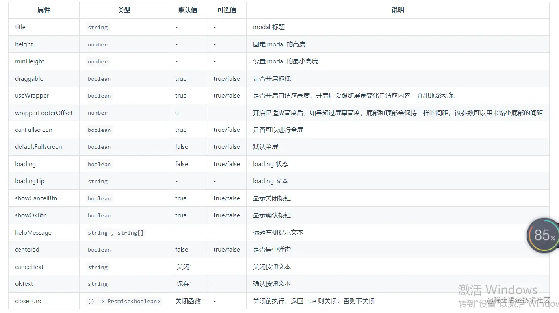The image size is (559, 313).
Task: Click the number type badge for height
Action: (x=97, y=44)
